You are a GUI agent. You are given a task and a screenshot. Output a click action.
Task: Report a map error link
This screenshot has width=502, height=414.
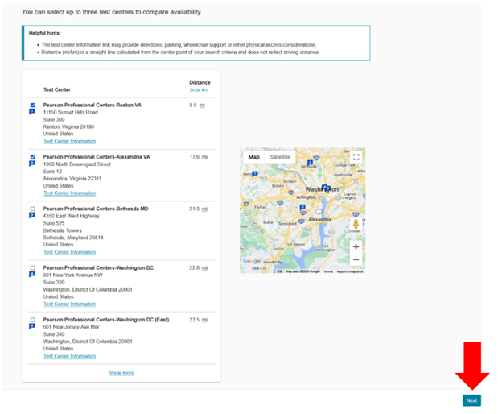tap(350, 271)
